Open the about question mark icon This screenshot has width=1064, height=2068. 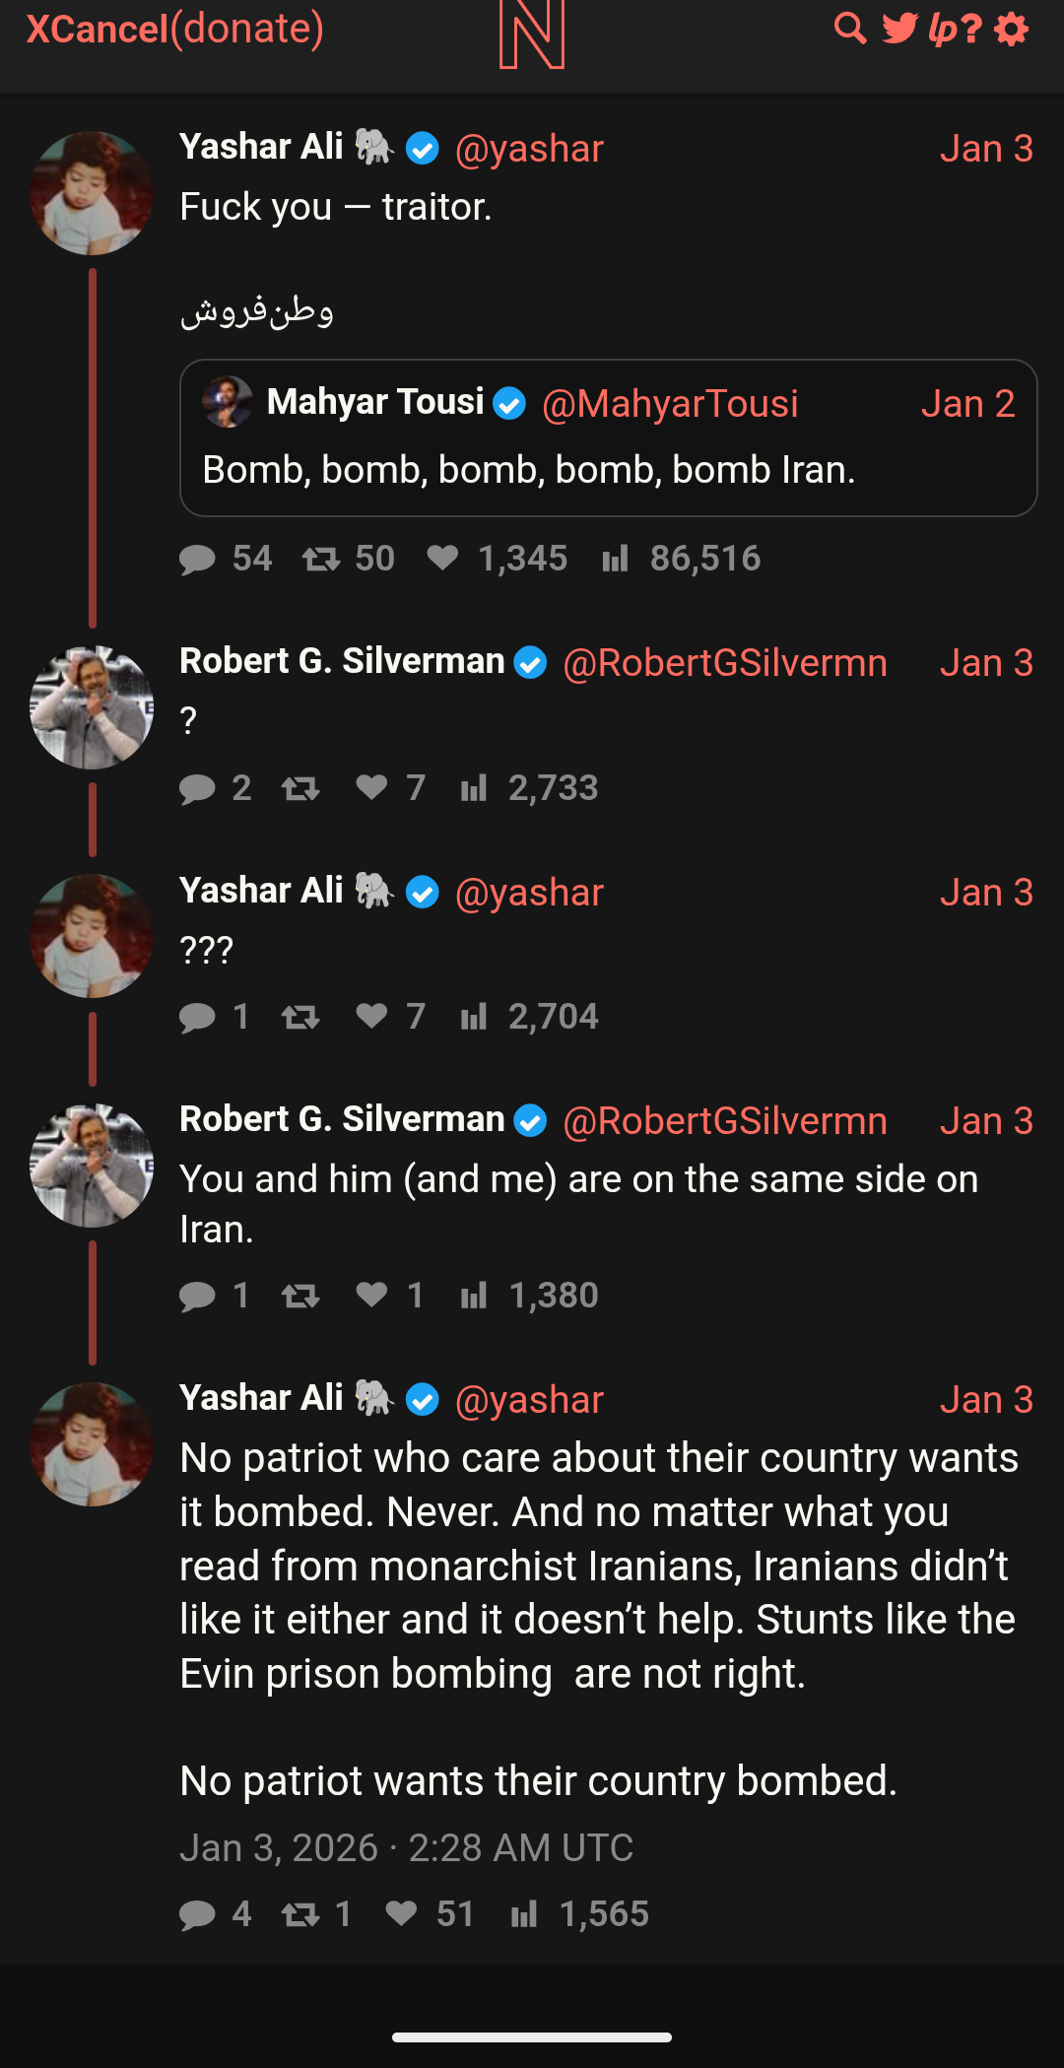tap(971, 29)
